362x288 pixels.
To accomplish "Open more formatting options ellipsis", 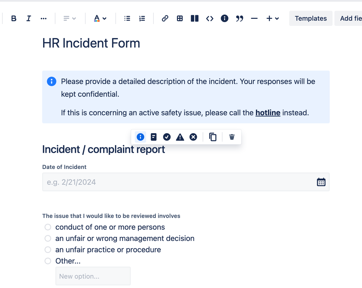I will pos(43,18).
